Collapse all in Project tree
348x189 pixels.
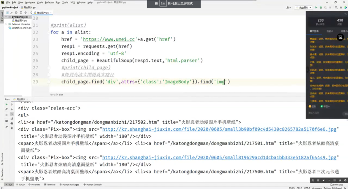tap(25, 13)
